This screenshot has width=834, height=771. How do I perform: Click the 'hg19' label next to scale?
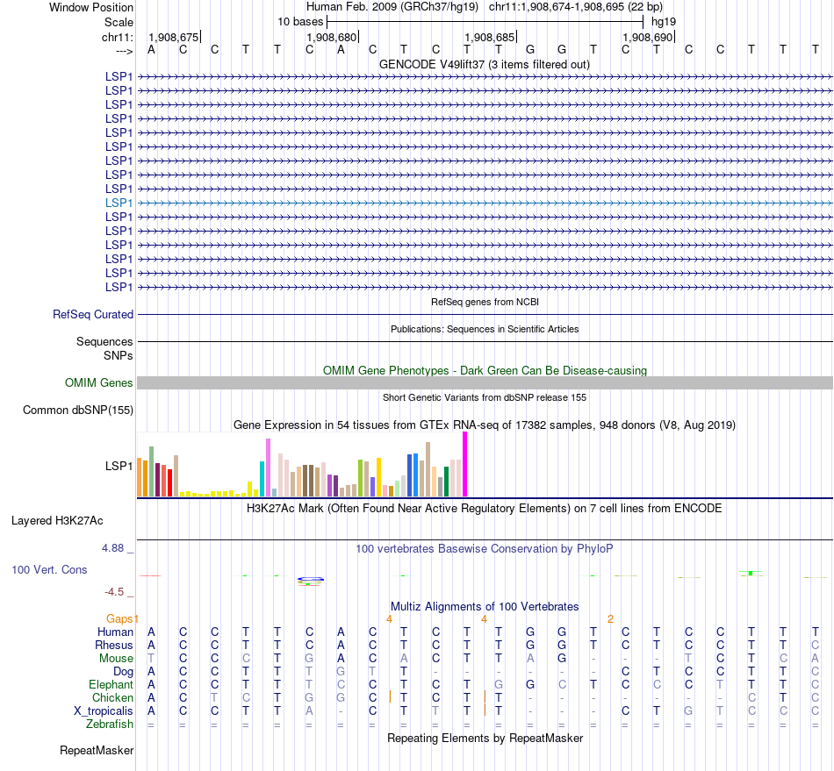pos(664,22)
